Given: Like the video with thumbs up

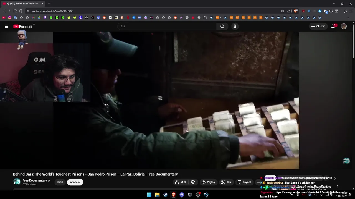Looking at the screenshot, I should pos(180,182).
